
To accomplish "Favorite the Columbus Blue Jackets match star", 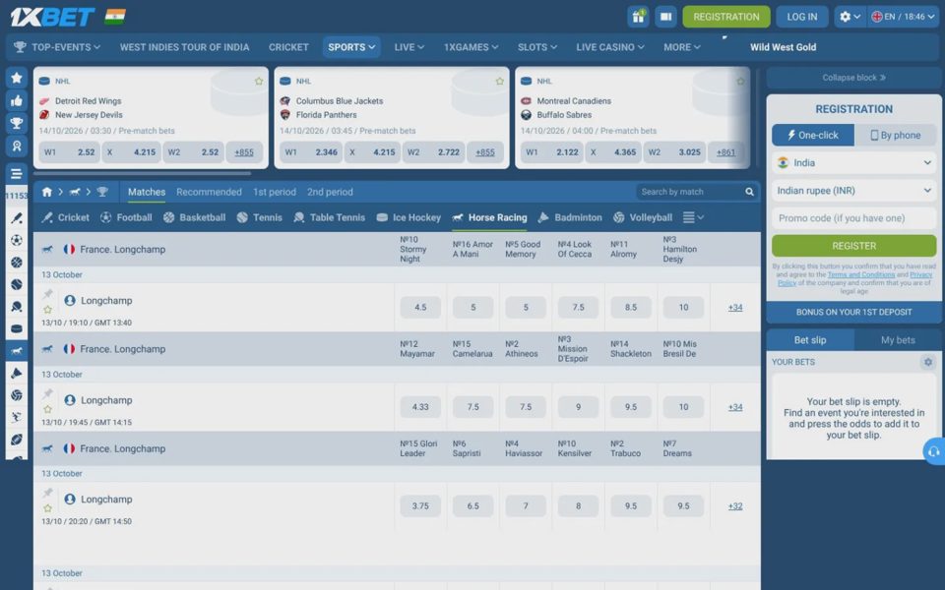I will point(500,81).
